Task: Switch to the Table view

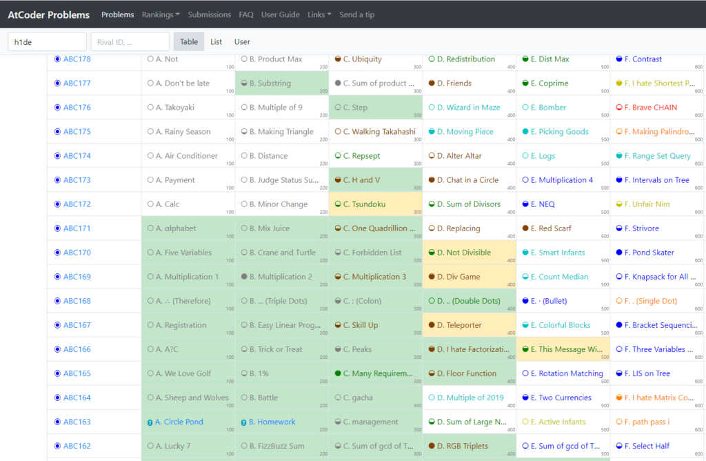Action: [188, 42]
